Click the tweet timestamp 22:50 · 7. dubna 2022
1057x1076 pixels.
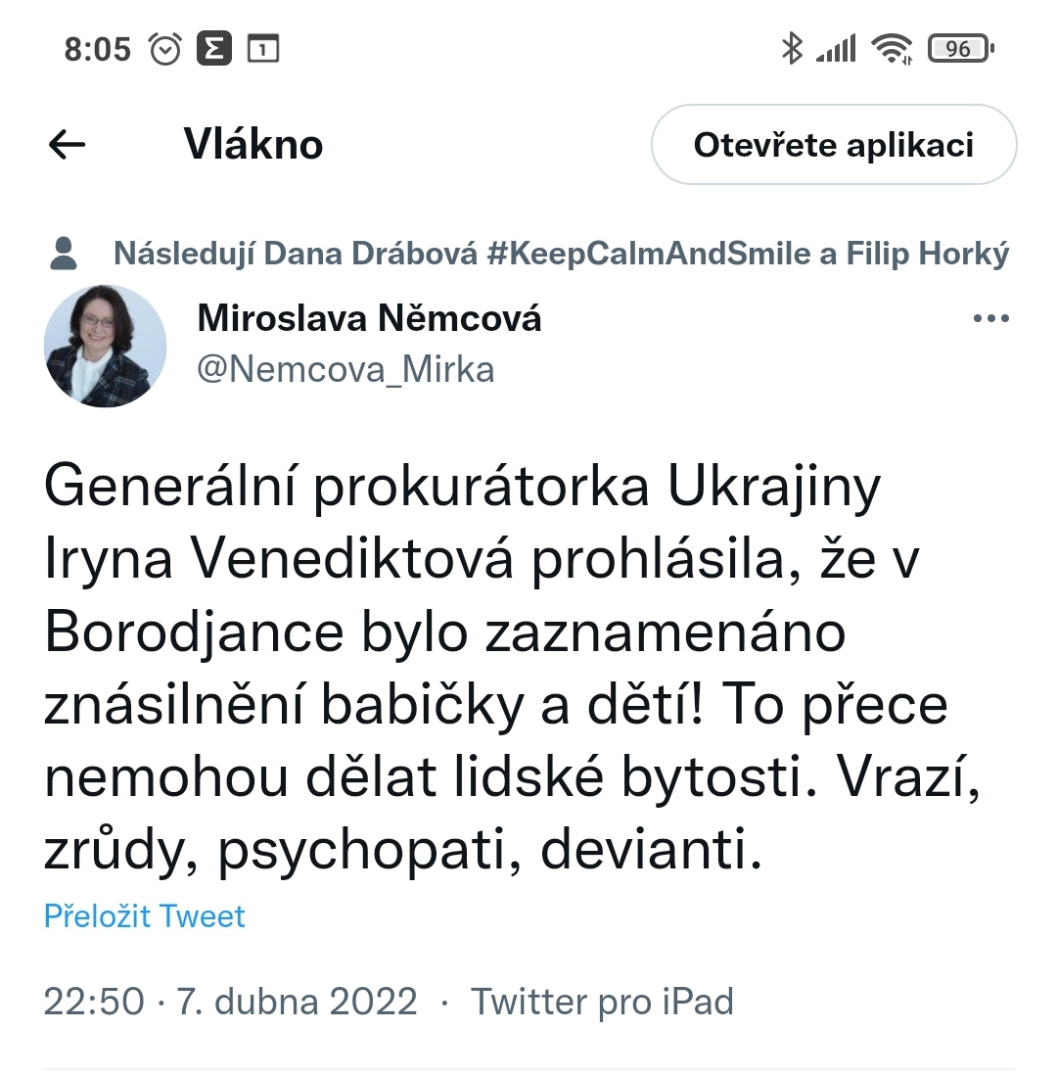pos(230,1002)
